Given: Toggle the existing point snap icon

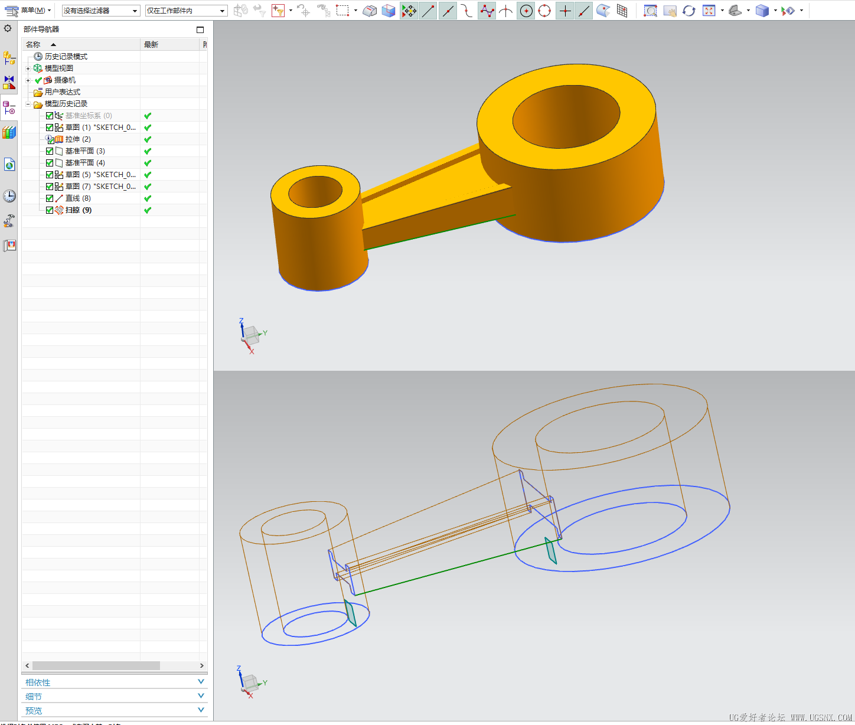Looking at the screenshot, I should [x=565, y=11].
